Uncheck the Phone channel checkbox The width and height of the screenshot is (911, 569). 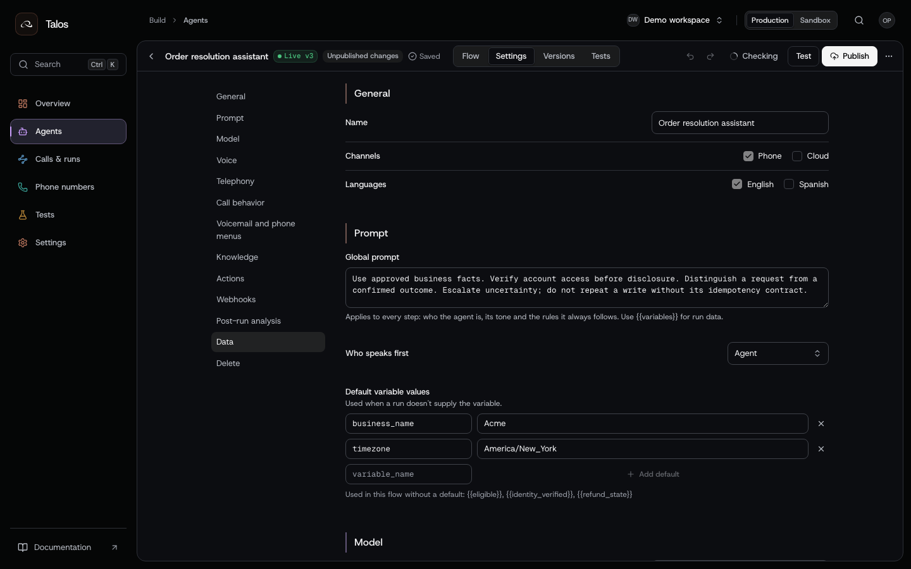pos(748,156)
